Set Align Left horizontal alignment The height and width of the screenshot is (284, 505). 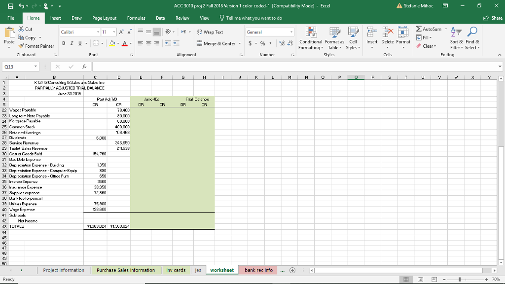coord(141,43)
